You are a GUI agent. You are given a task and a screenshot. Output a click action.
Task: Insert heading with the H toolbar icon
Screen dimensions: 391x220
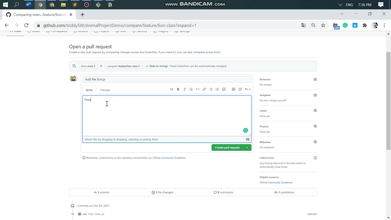tap(171, 89)
